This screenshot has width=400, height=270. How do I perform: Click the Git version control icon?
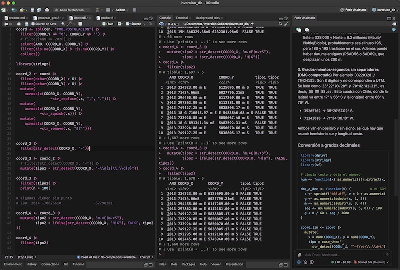pyautogui.click(x=97, y=10)
